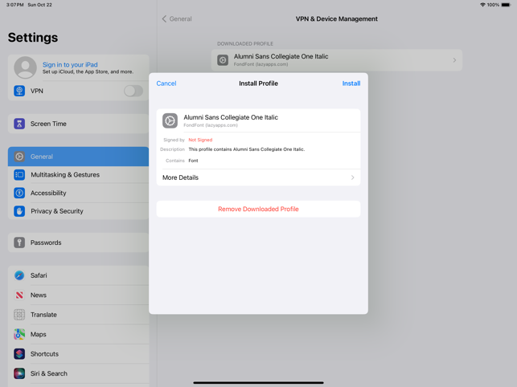Open Siri & Search settings row
The height and width of the screenshot is (387, 517).
point(78,373)
